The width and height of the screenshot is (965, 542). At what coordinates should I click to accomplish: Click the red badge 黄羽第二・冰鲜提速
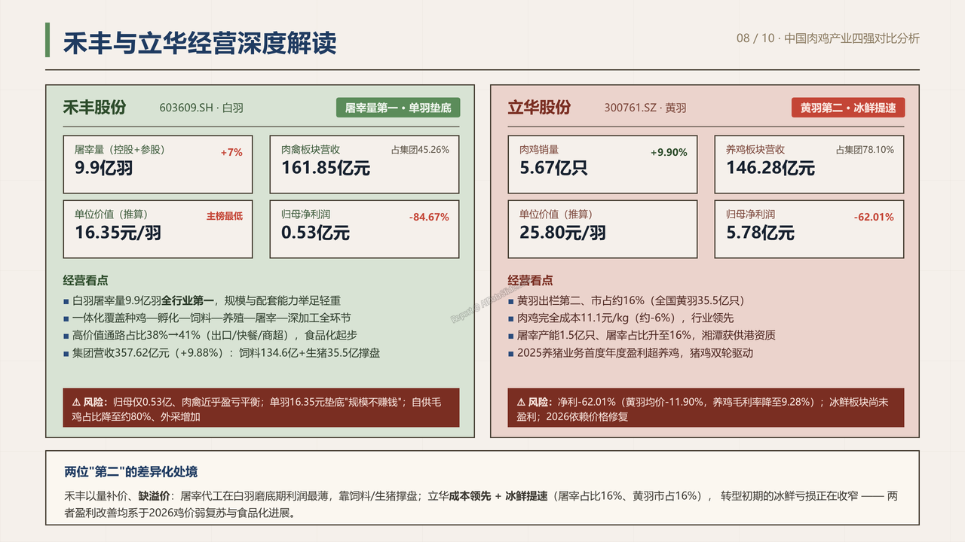pos(847,108)
